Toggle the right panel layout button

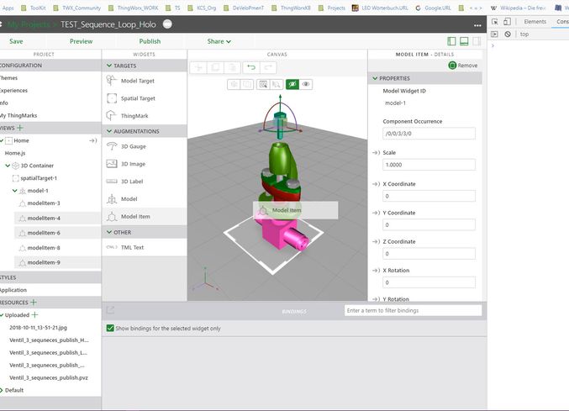[477, 41]
